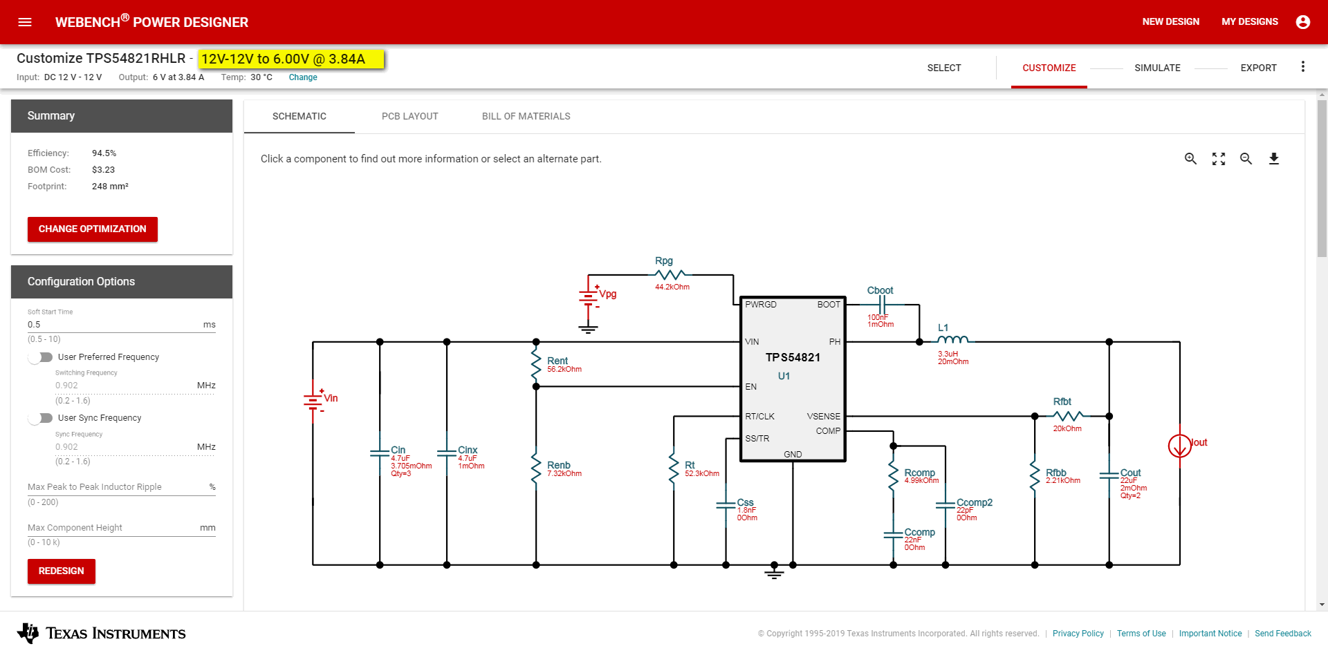Open the Important Notice link
Screen dimensions: 1328x655
(x=1210, y=634)
